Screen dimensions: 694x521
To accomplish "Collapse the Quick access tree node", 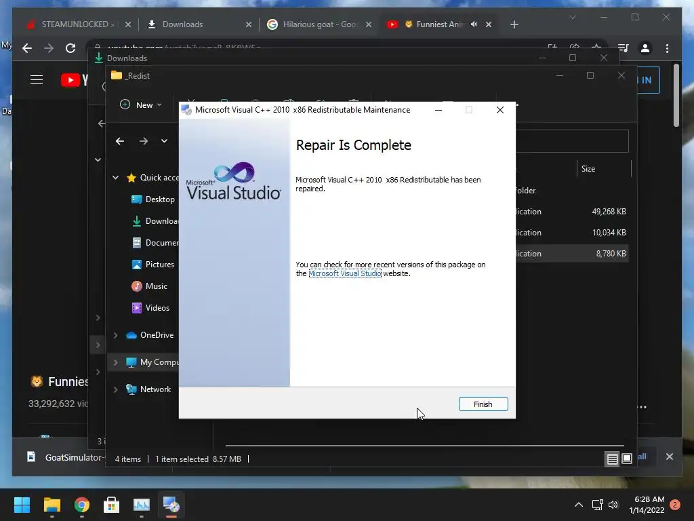I will point(115,178).
